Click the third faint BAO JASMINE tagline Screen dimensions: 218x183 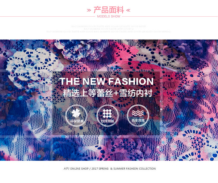point(108,32)
